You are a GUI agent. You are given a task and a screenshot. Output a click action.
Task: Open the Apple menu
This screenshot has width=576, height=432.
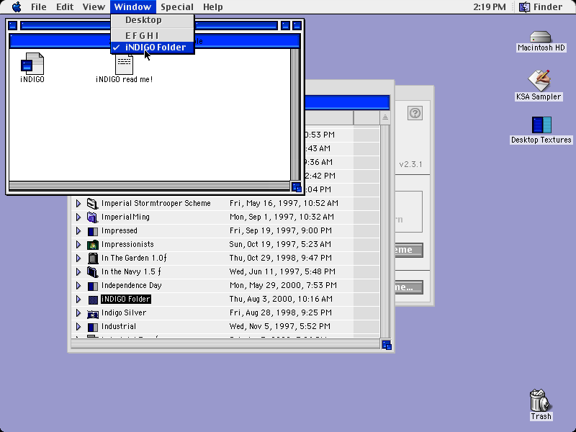[x=17, y=7]
